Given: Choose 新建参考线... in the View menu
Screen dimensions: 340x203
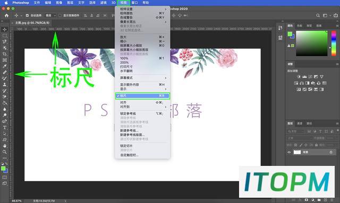Looking at the screenshot, I should 142,130.
